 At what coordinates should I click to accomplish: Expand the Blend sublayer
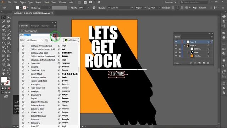(x=188, y=52)
